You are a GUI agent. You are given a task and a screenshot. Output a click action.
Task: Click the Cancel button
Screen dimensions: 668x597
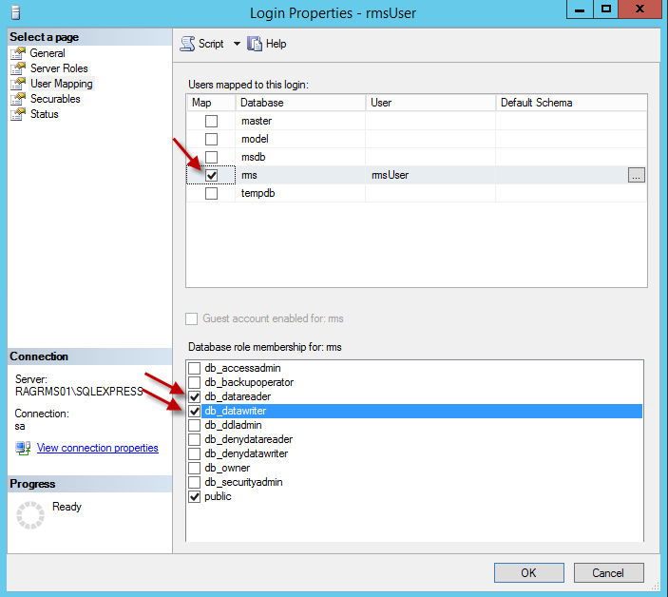pyautogui.click(x=608, y=572)
